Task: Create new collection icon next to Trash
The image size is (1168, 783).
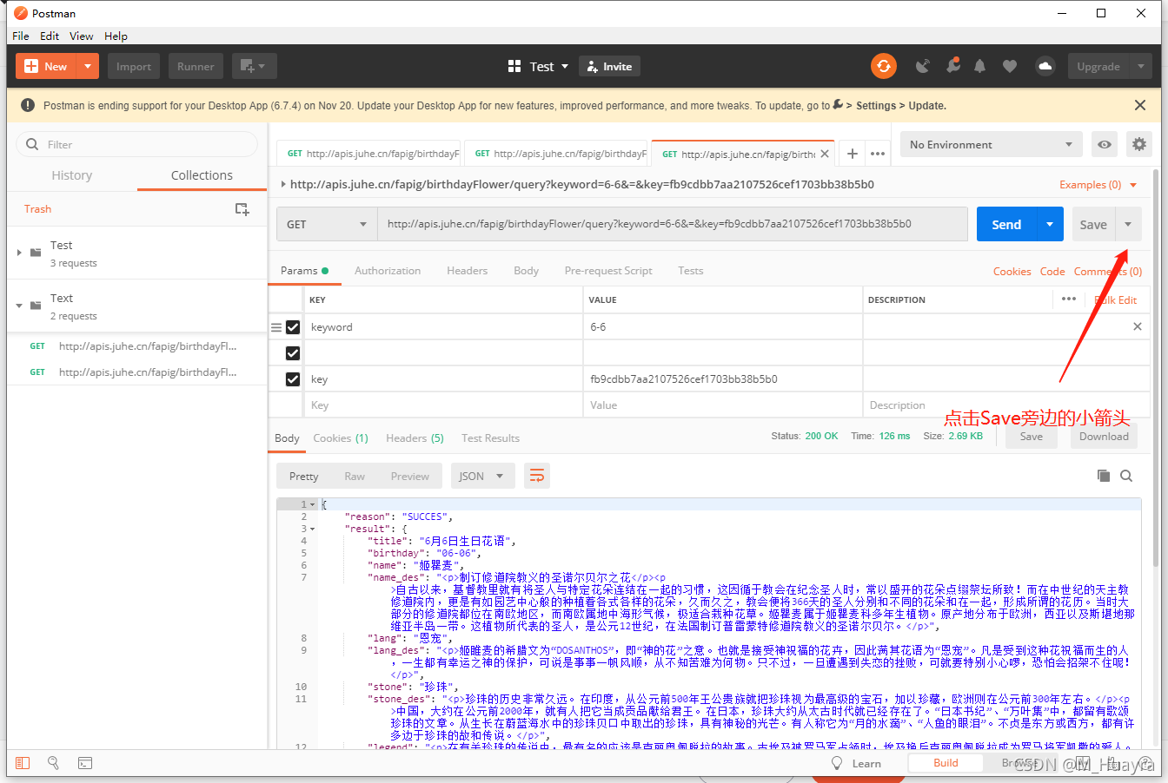Action: click(242, 209)
